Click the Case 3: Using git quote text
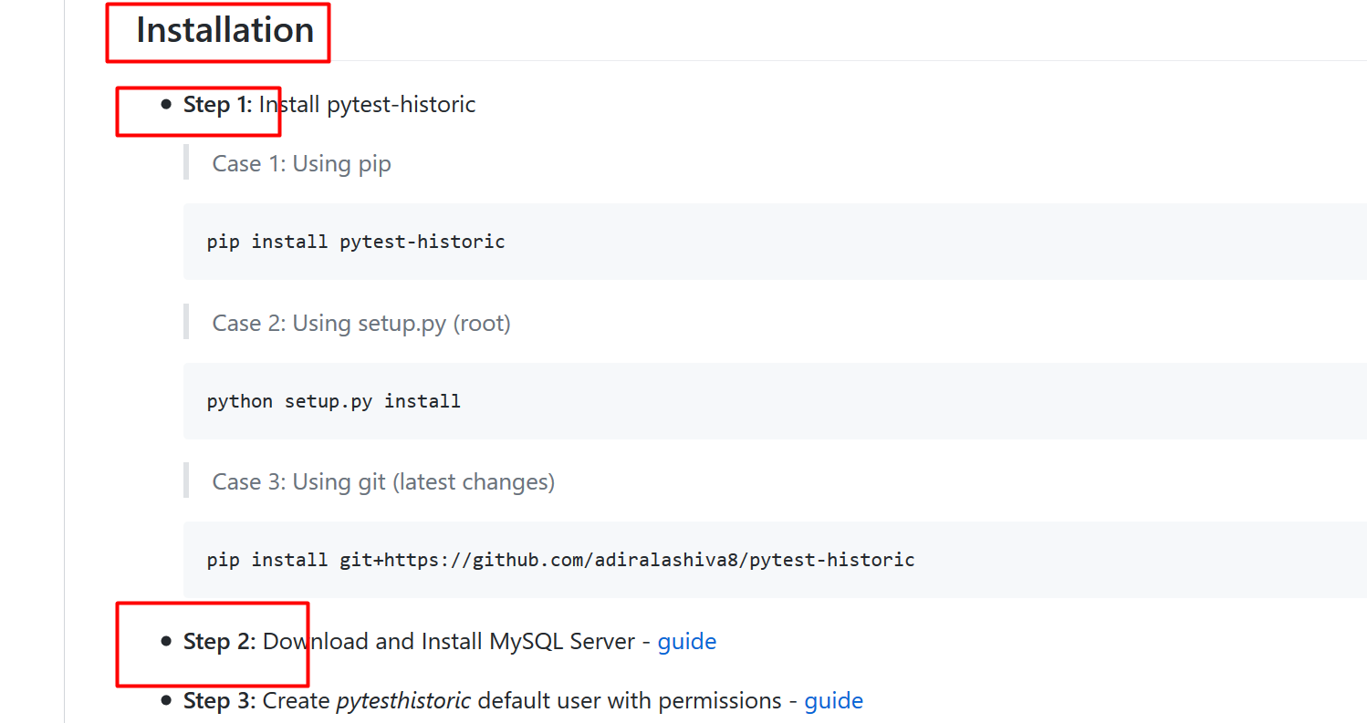1367x723 pixels. coord(381,481)
